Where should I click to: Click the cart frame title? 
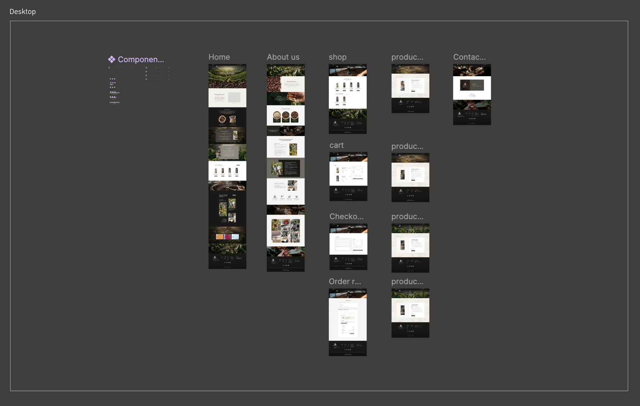pos(337,145)
